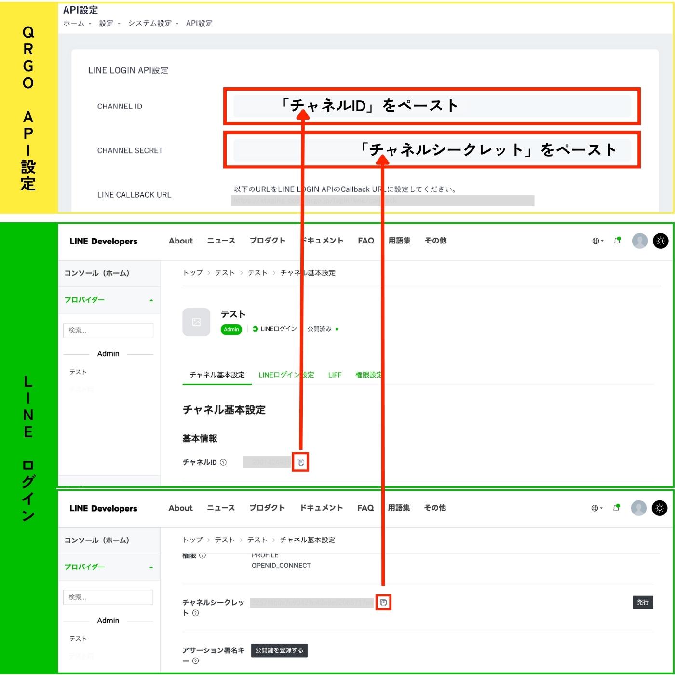
Task: Select テスト provider in the チャネルID panel sidebar
Action: click(78, 372)
